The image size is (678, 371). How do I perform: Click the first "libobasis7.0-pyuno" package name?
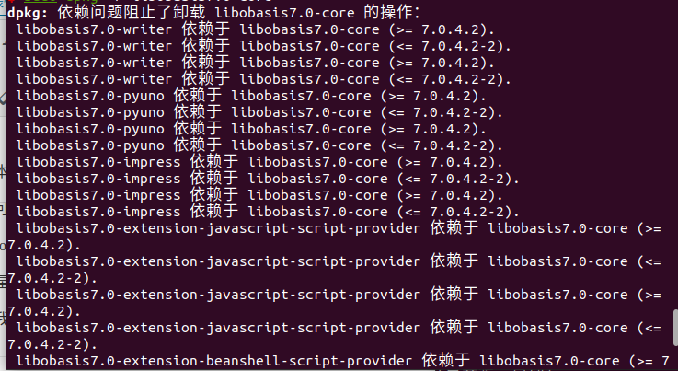tap(90, 96)
